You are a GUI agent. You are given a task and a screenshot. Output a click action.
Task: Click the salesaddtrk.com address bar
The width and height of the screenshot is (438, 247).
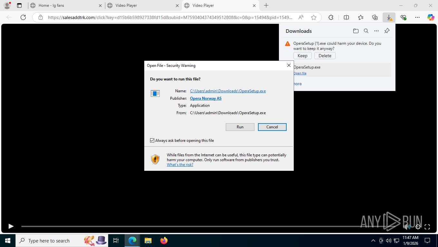170,17
